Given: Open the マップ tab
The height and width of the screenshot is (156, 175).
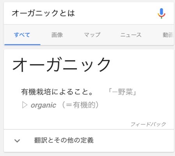Looking at the screenshot, I should point(92,35).
